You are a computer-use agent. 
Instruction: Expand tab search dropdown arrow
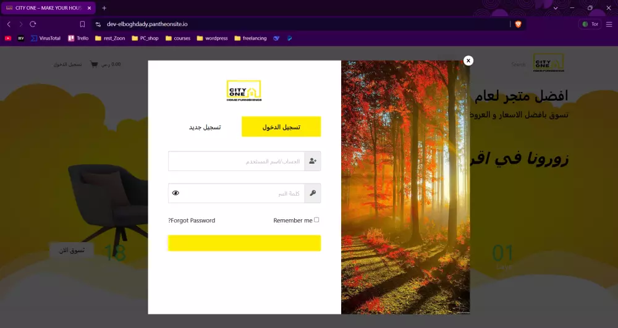click(556, 8)
